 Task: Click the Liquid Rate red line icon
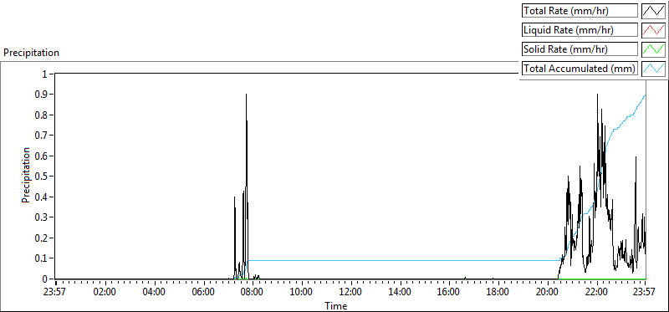click(653, 30)
